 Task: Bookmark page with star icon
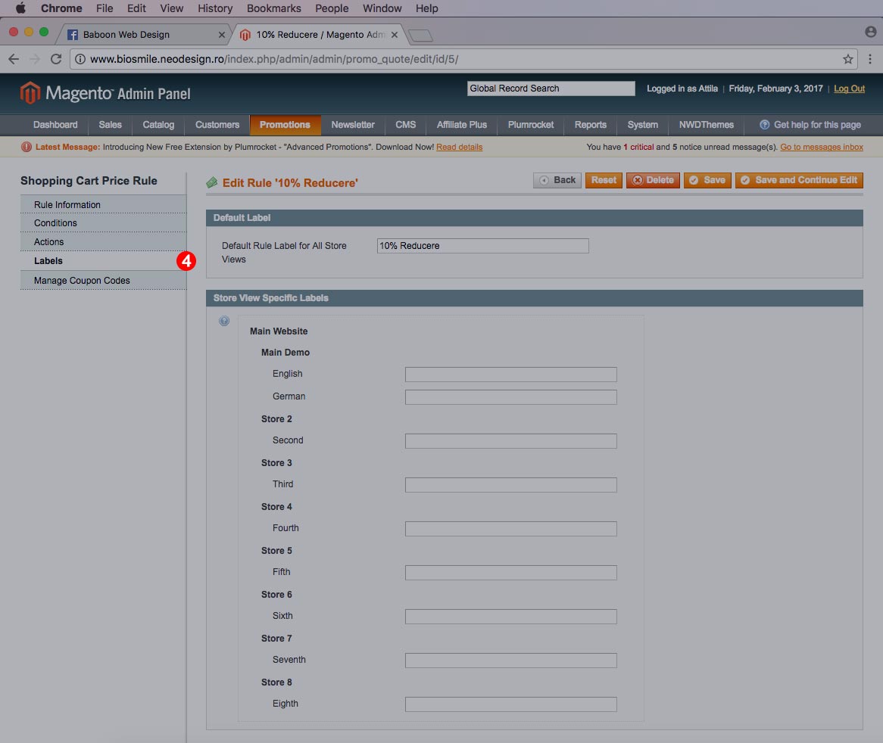(847, 59)
